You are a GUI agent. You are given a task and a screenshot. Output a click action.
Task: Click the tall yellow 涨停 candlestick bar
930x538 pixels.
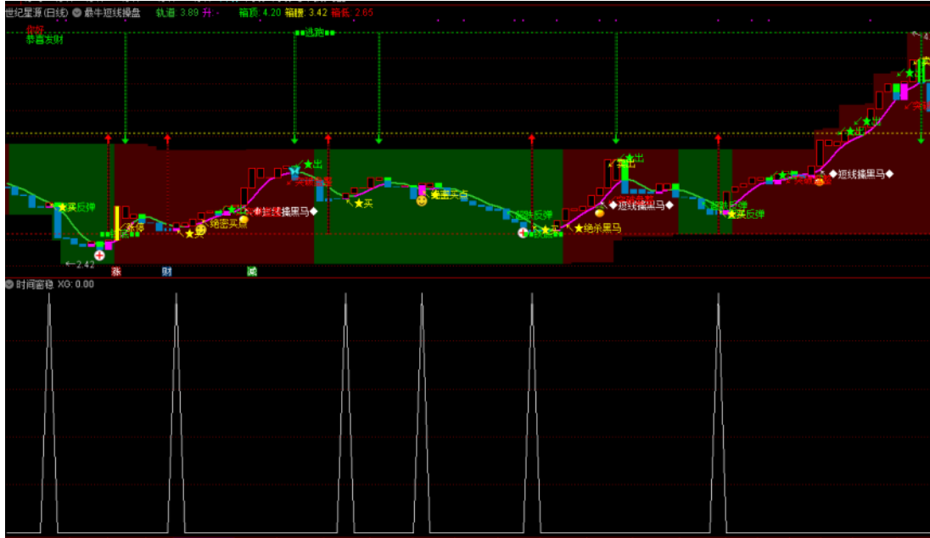coord(117,221)
